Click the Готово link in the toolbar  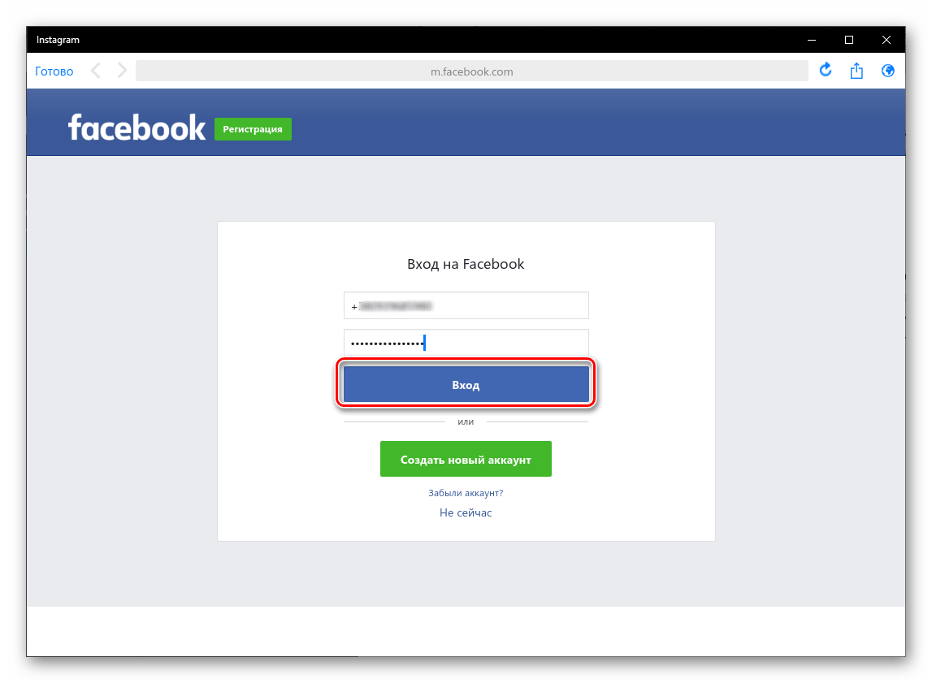click(x=54, y=71)
